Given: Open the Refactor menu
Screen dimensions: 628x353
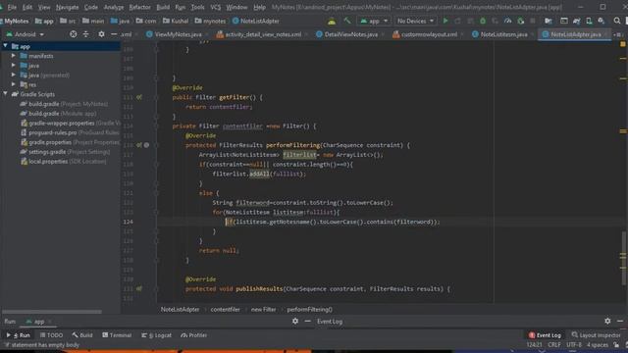Looking at the screenshot, I should click(x=139, y=7).
